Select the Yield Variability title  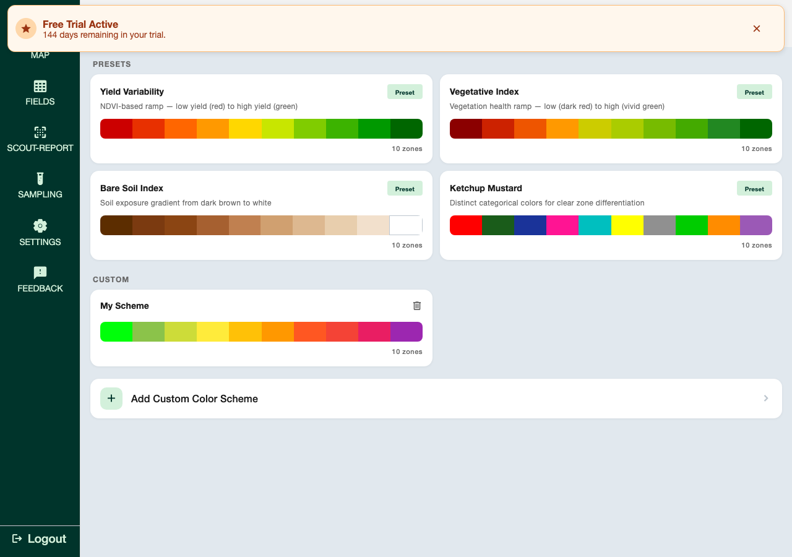coord(132,92)
